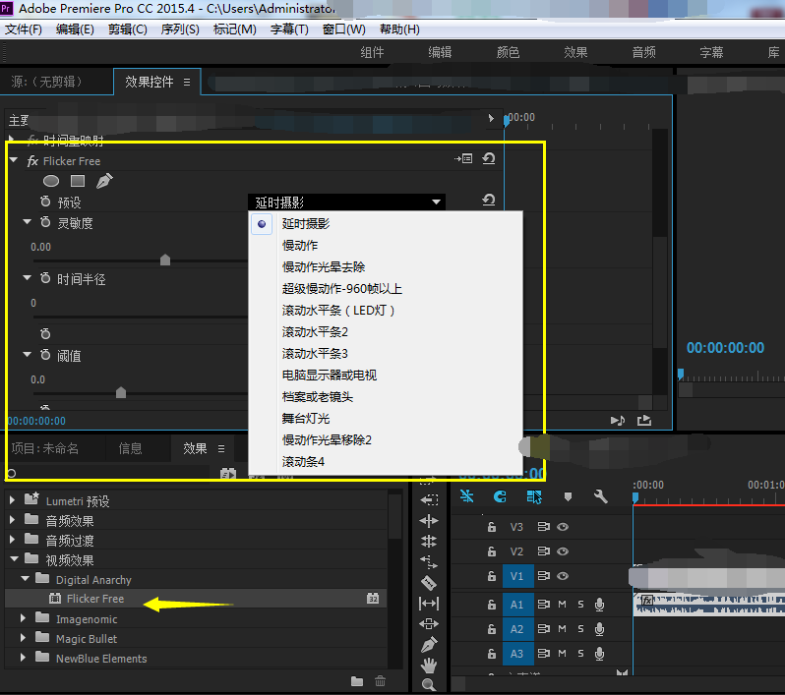
Task: Choose 滚动水平条（LED灯） preset
Action: point(338,311)
